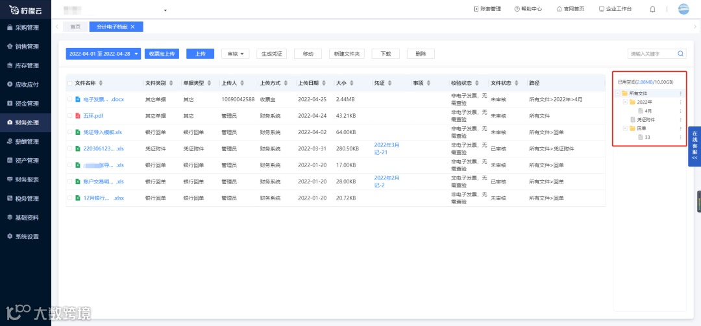
Task: Open 财务报表 in the sidebar
Action: [x=25, y=180]
